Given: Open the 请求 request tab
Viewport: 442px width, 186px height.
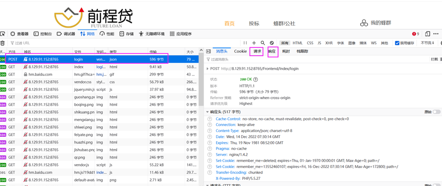Looking at the screenshot, I should [x=257, y=51].
